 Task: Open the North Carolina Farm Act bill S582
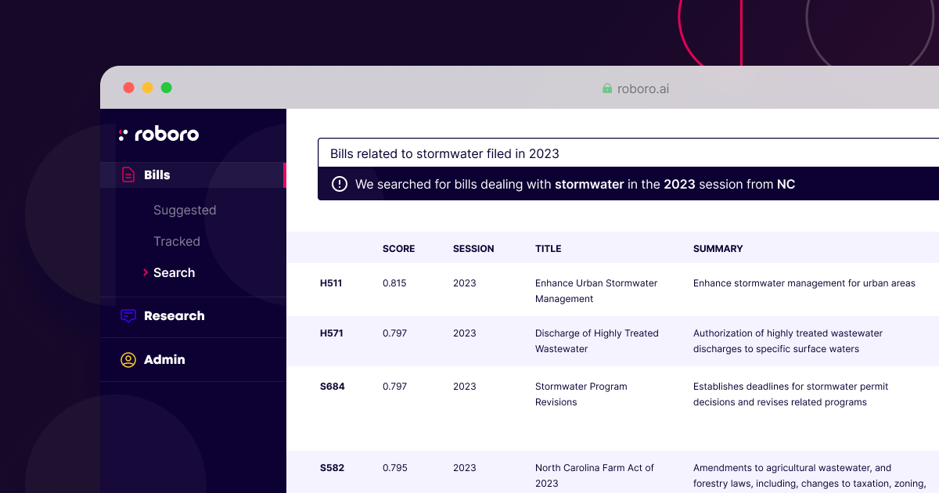(x=333, y=467)
